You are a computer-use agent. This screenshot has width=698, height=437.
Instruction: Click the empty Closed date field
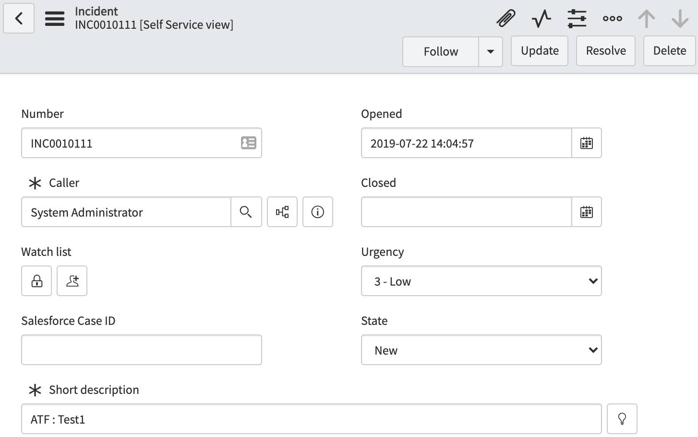(467, 212)
